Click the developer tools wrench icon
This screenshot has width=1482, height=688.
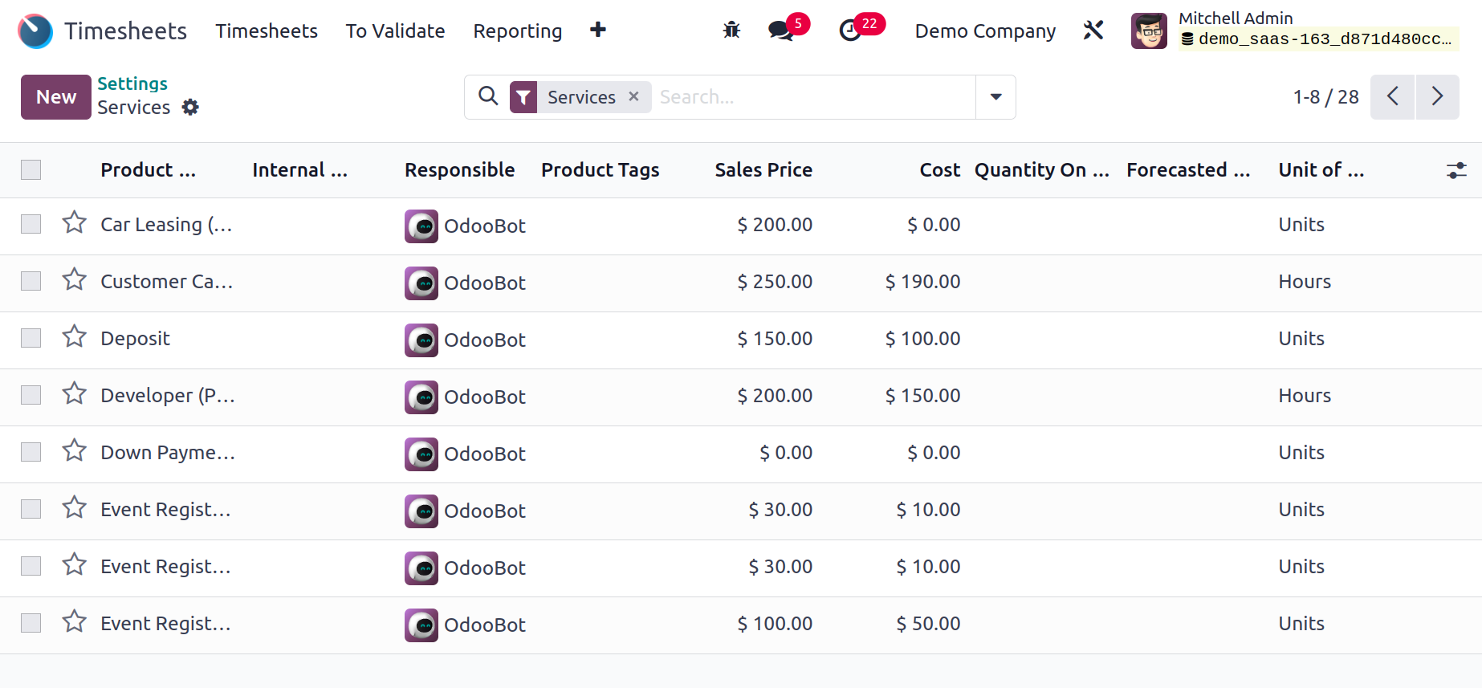1093,31
